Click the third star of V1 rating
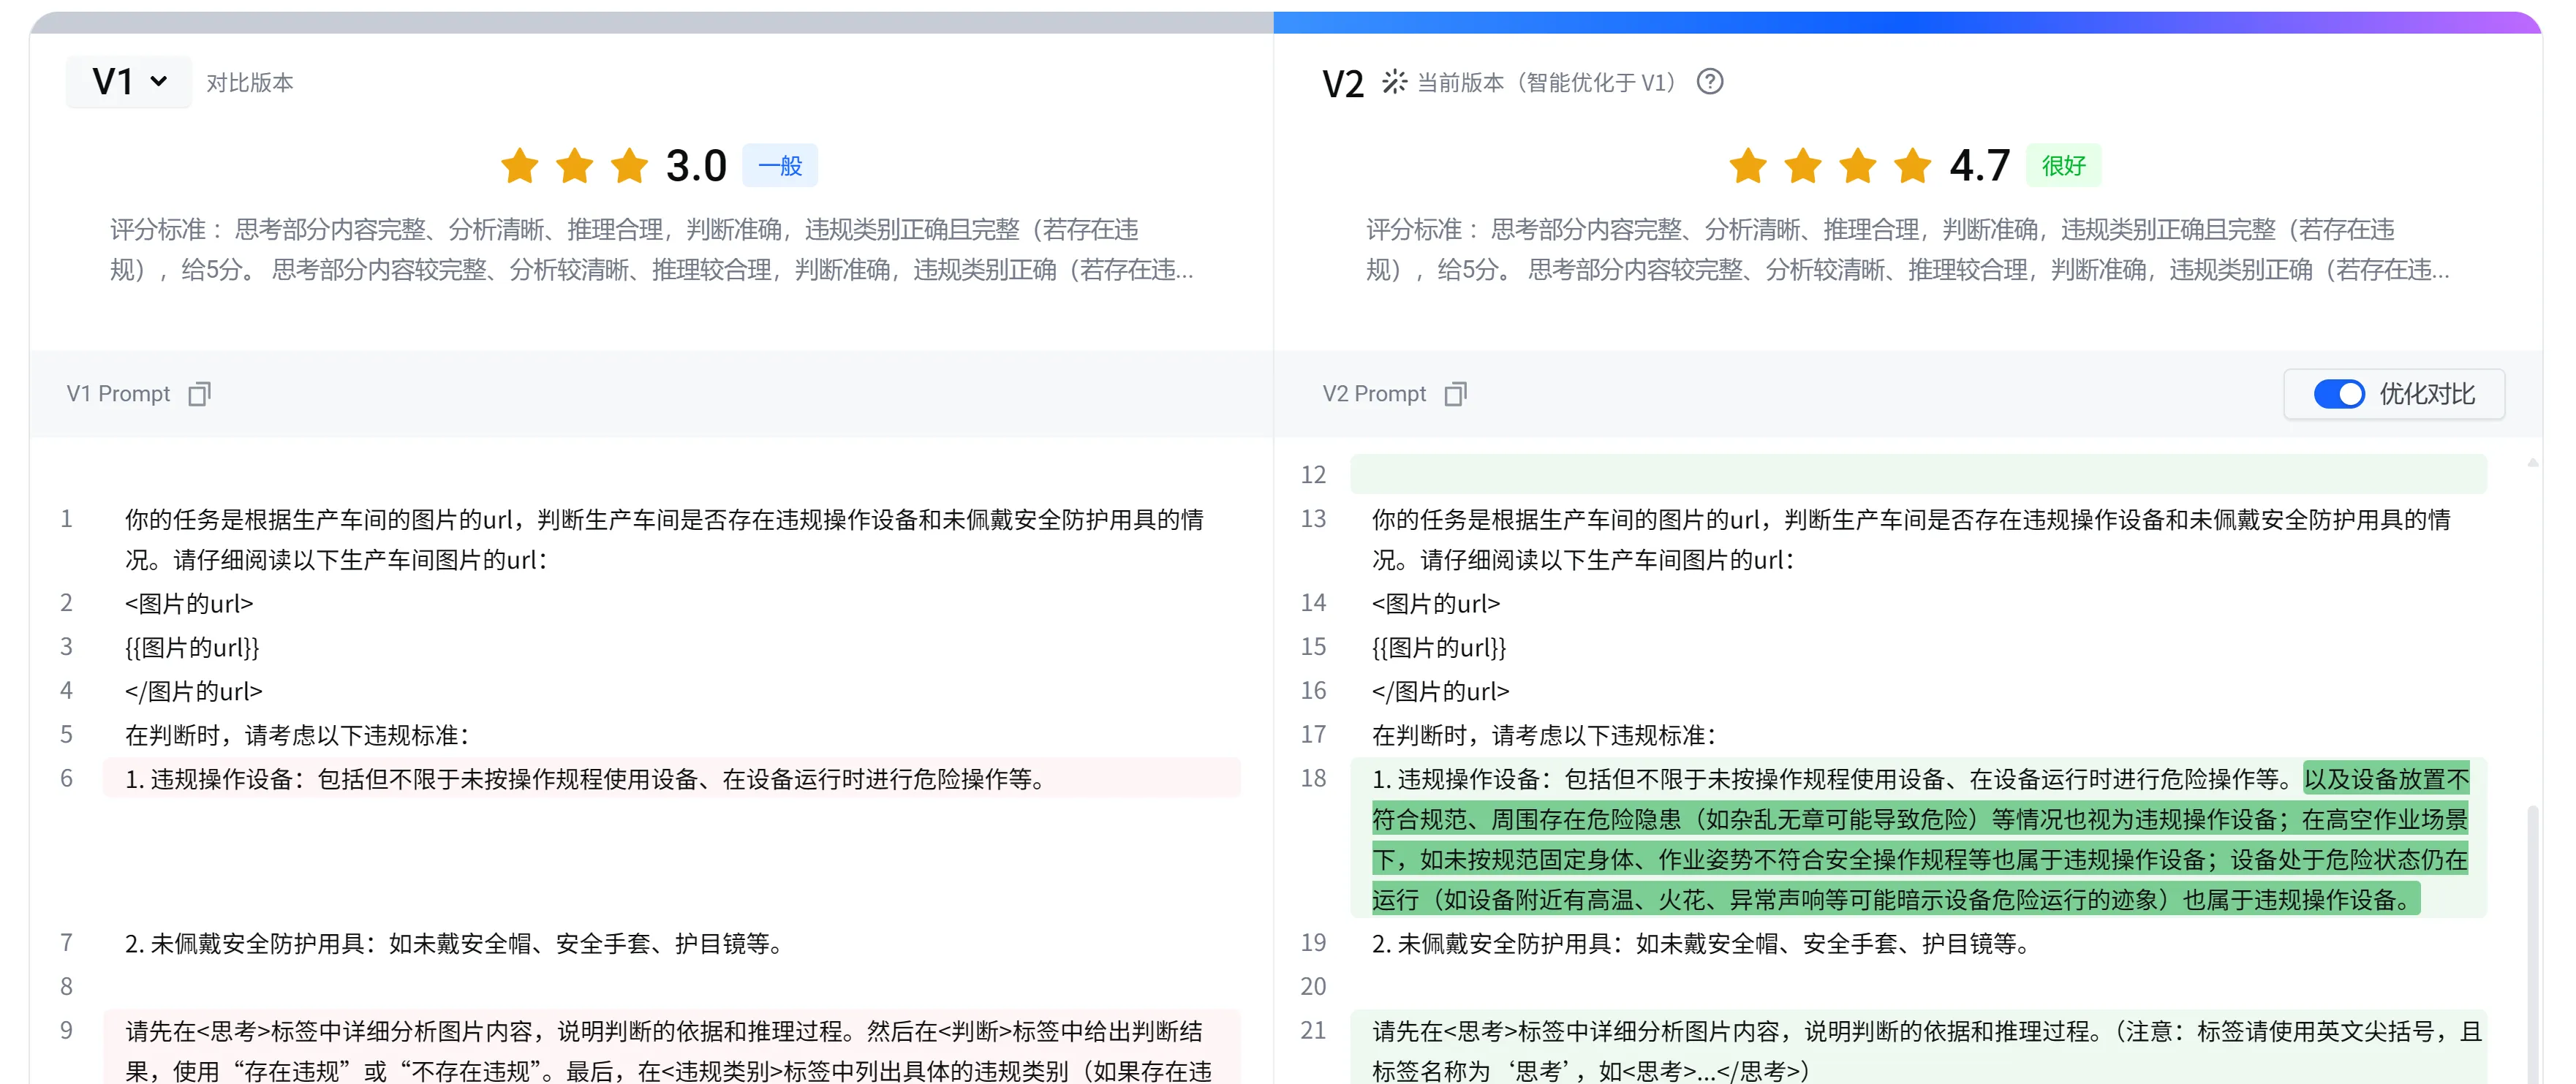Screen dimensions: 2576x1084 click(629, 166)
